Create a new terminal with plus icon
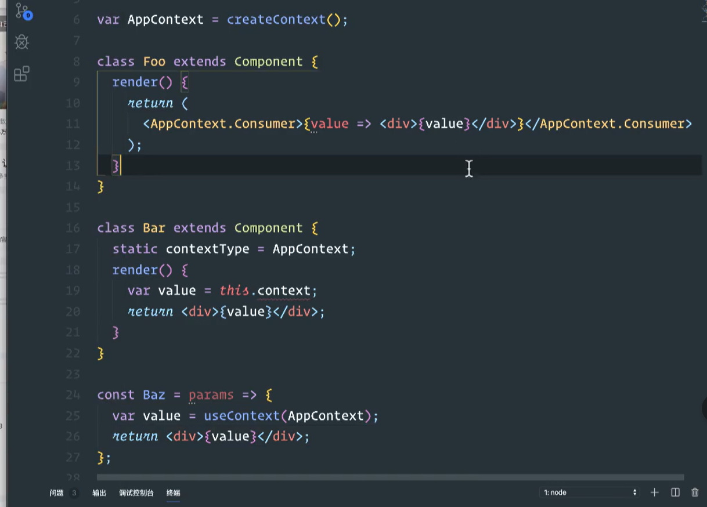 (x=655, y=492)
